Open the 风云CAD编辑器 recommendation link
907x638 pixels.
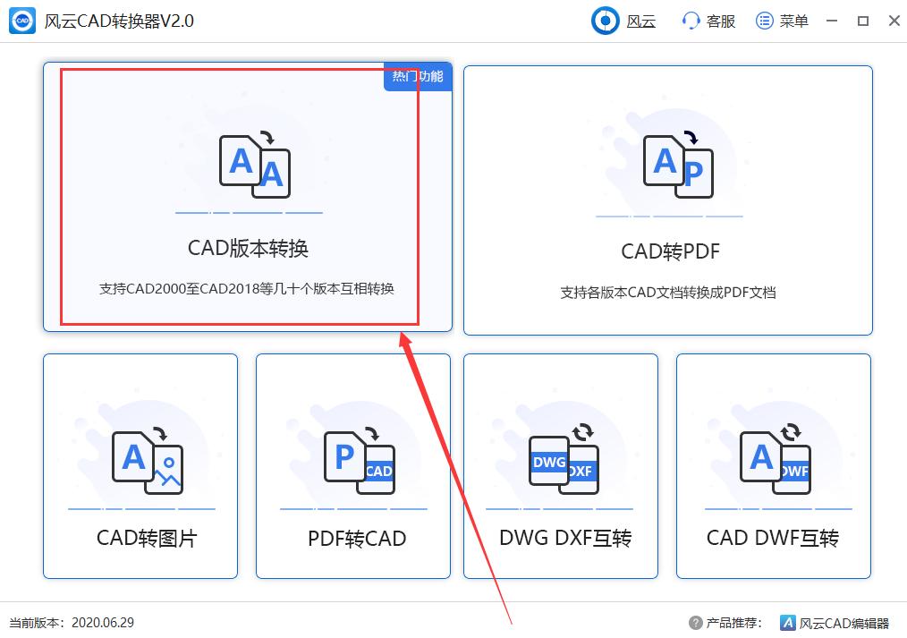pos(832,622)
